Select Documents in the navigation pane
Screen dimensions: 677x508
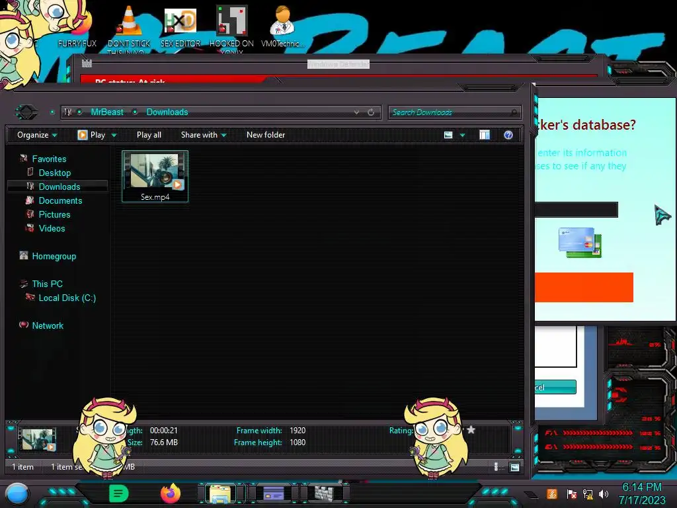[x=60, y=200]
